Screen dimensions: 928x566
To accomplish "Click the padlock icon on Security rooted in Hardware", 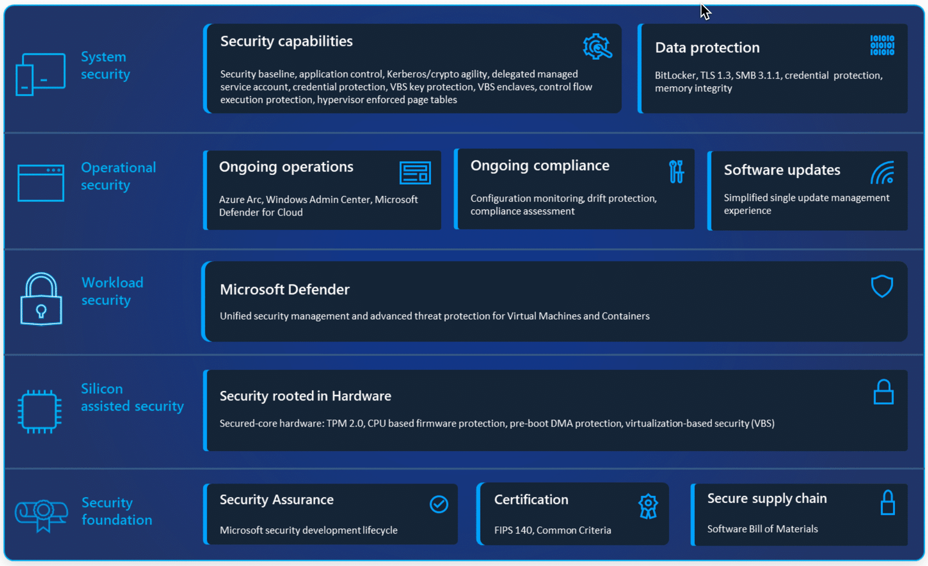I will tap(884, 392).
